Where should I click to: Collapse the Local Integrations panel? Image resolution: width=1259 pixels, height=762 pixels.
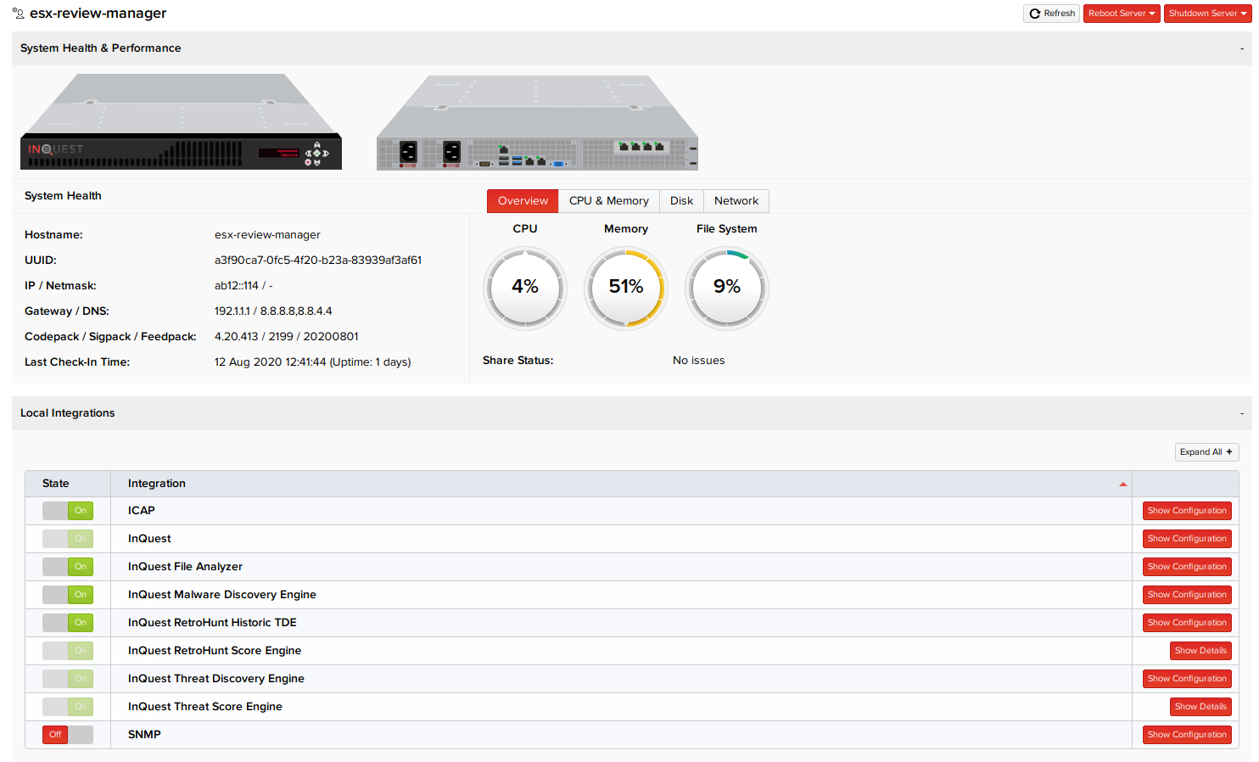(x=1242, y=413)
